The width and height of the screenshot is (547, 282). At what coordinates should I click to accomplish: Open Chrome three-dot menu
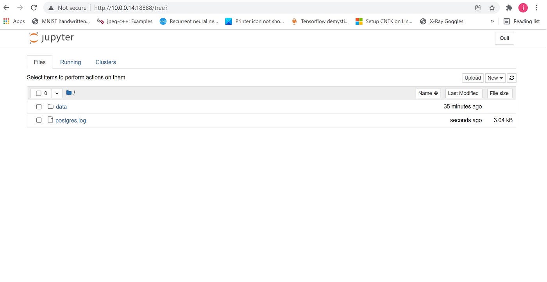coord(537,8)
